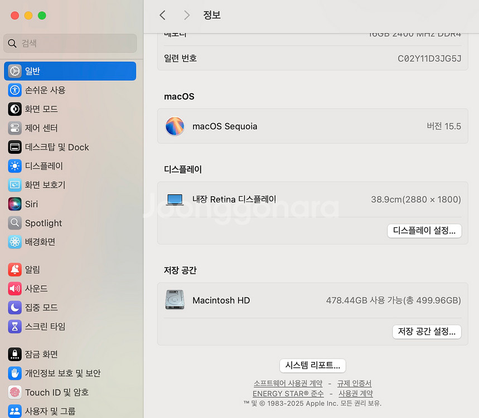Open the 일반 (General) settings icon
479x418 pixels.
[14, 71]
